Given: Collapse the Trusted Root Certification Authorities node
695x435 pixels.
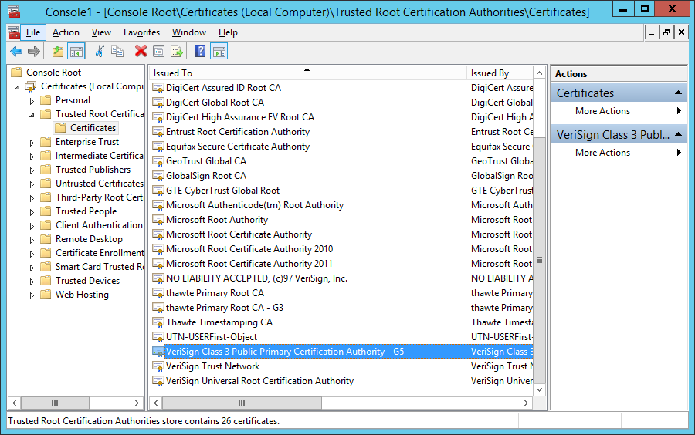Looking at the screenshot, I should pyautogui.click(x=32, y=115).
